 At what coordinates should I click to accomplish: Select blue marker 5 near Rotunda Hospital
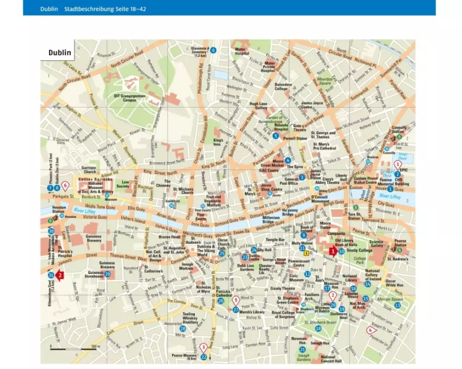(x=276, y=136)
